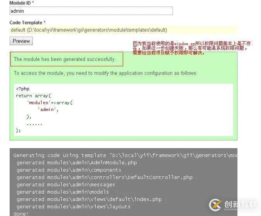261x216 pixels.
Task: Click the 'generated modules\admin\components' line
Action: 69,170
